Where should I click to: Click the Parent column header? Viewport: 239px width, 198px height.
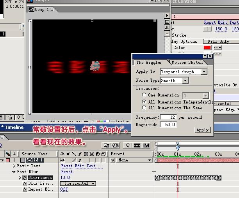coord(131,154)
